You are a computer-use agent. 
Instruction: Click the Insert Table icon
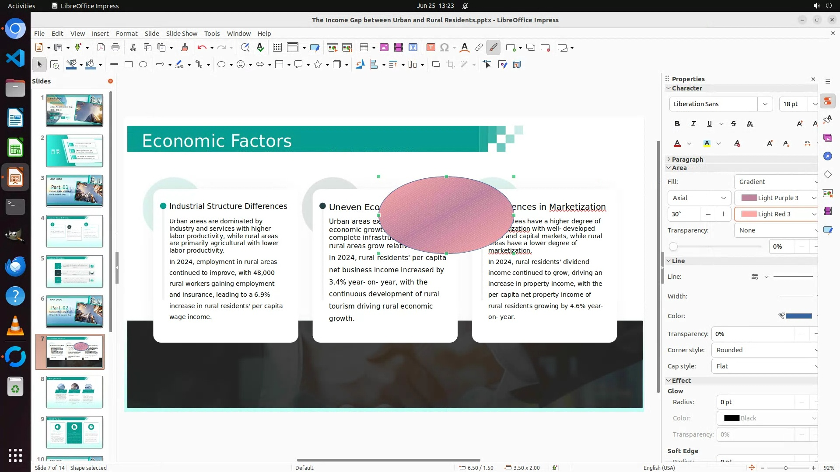tap(364, 48)
